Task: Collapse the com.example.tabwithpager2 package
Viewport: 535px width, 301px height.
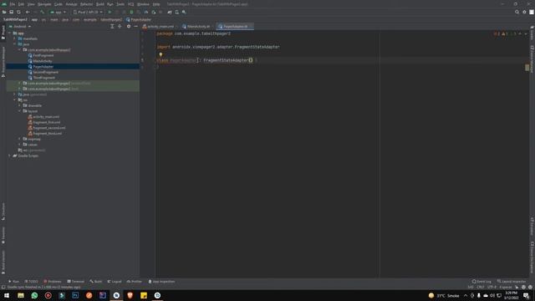Action: tap(19, 50)
